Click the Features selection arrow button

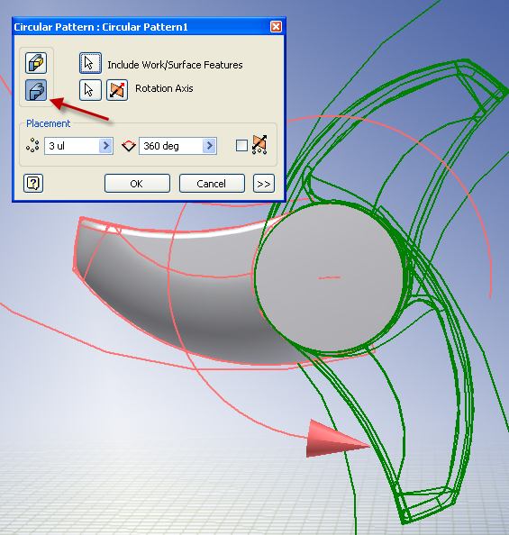pyautogui.click(x=90, y=63)
